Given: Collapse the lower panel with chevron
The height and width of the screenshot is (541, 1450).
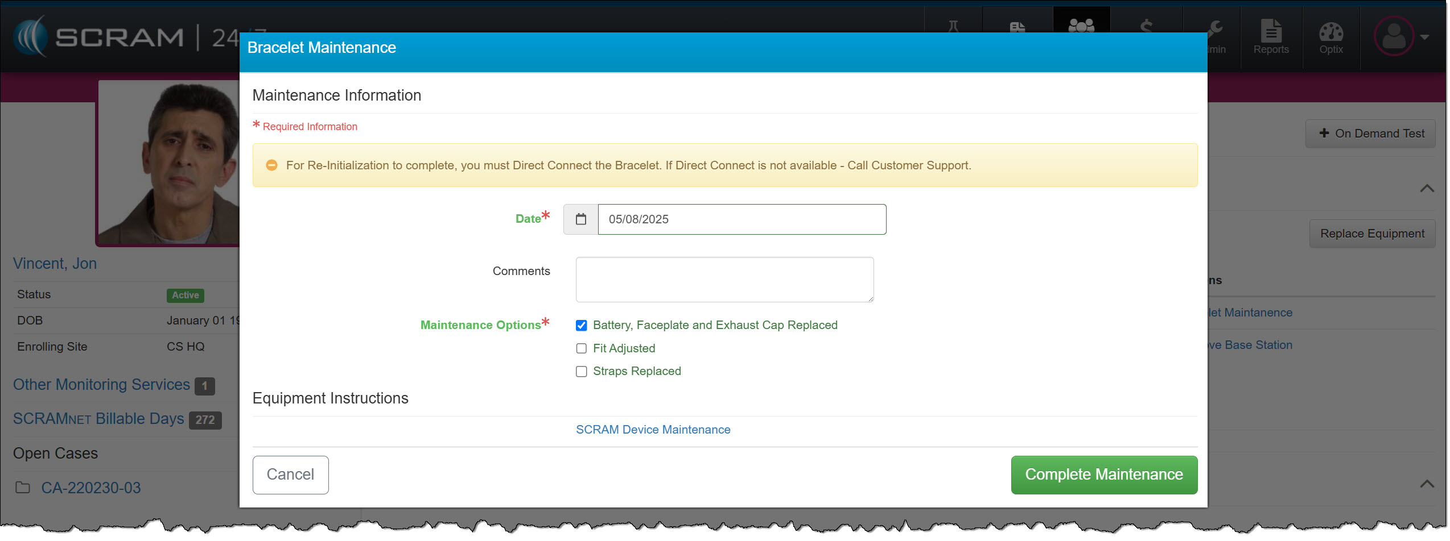Looking at the screenshot, I should (1427, 484).
